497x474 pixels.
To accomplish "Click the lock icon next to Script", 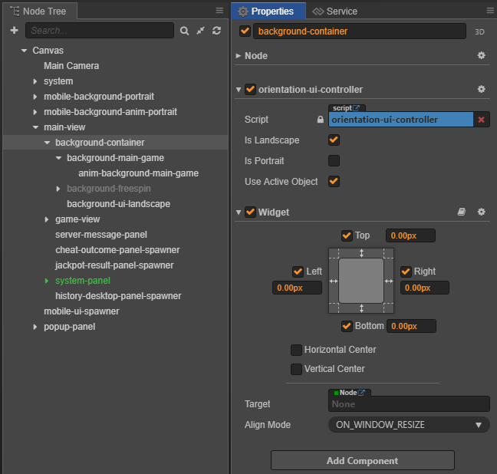I will pyautogui.click(x=321, y=120).
